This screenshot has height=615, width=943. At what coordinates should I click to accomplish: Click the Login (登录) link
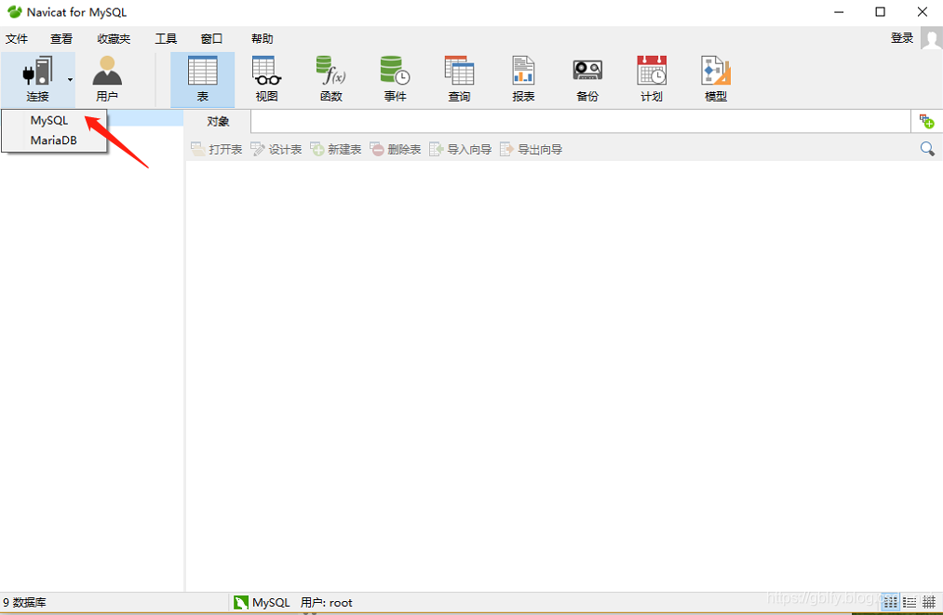[902, 38]
